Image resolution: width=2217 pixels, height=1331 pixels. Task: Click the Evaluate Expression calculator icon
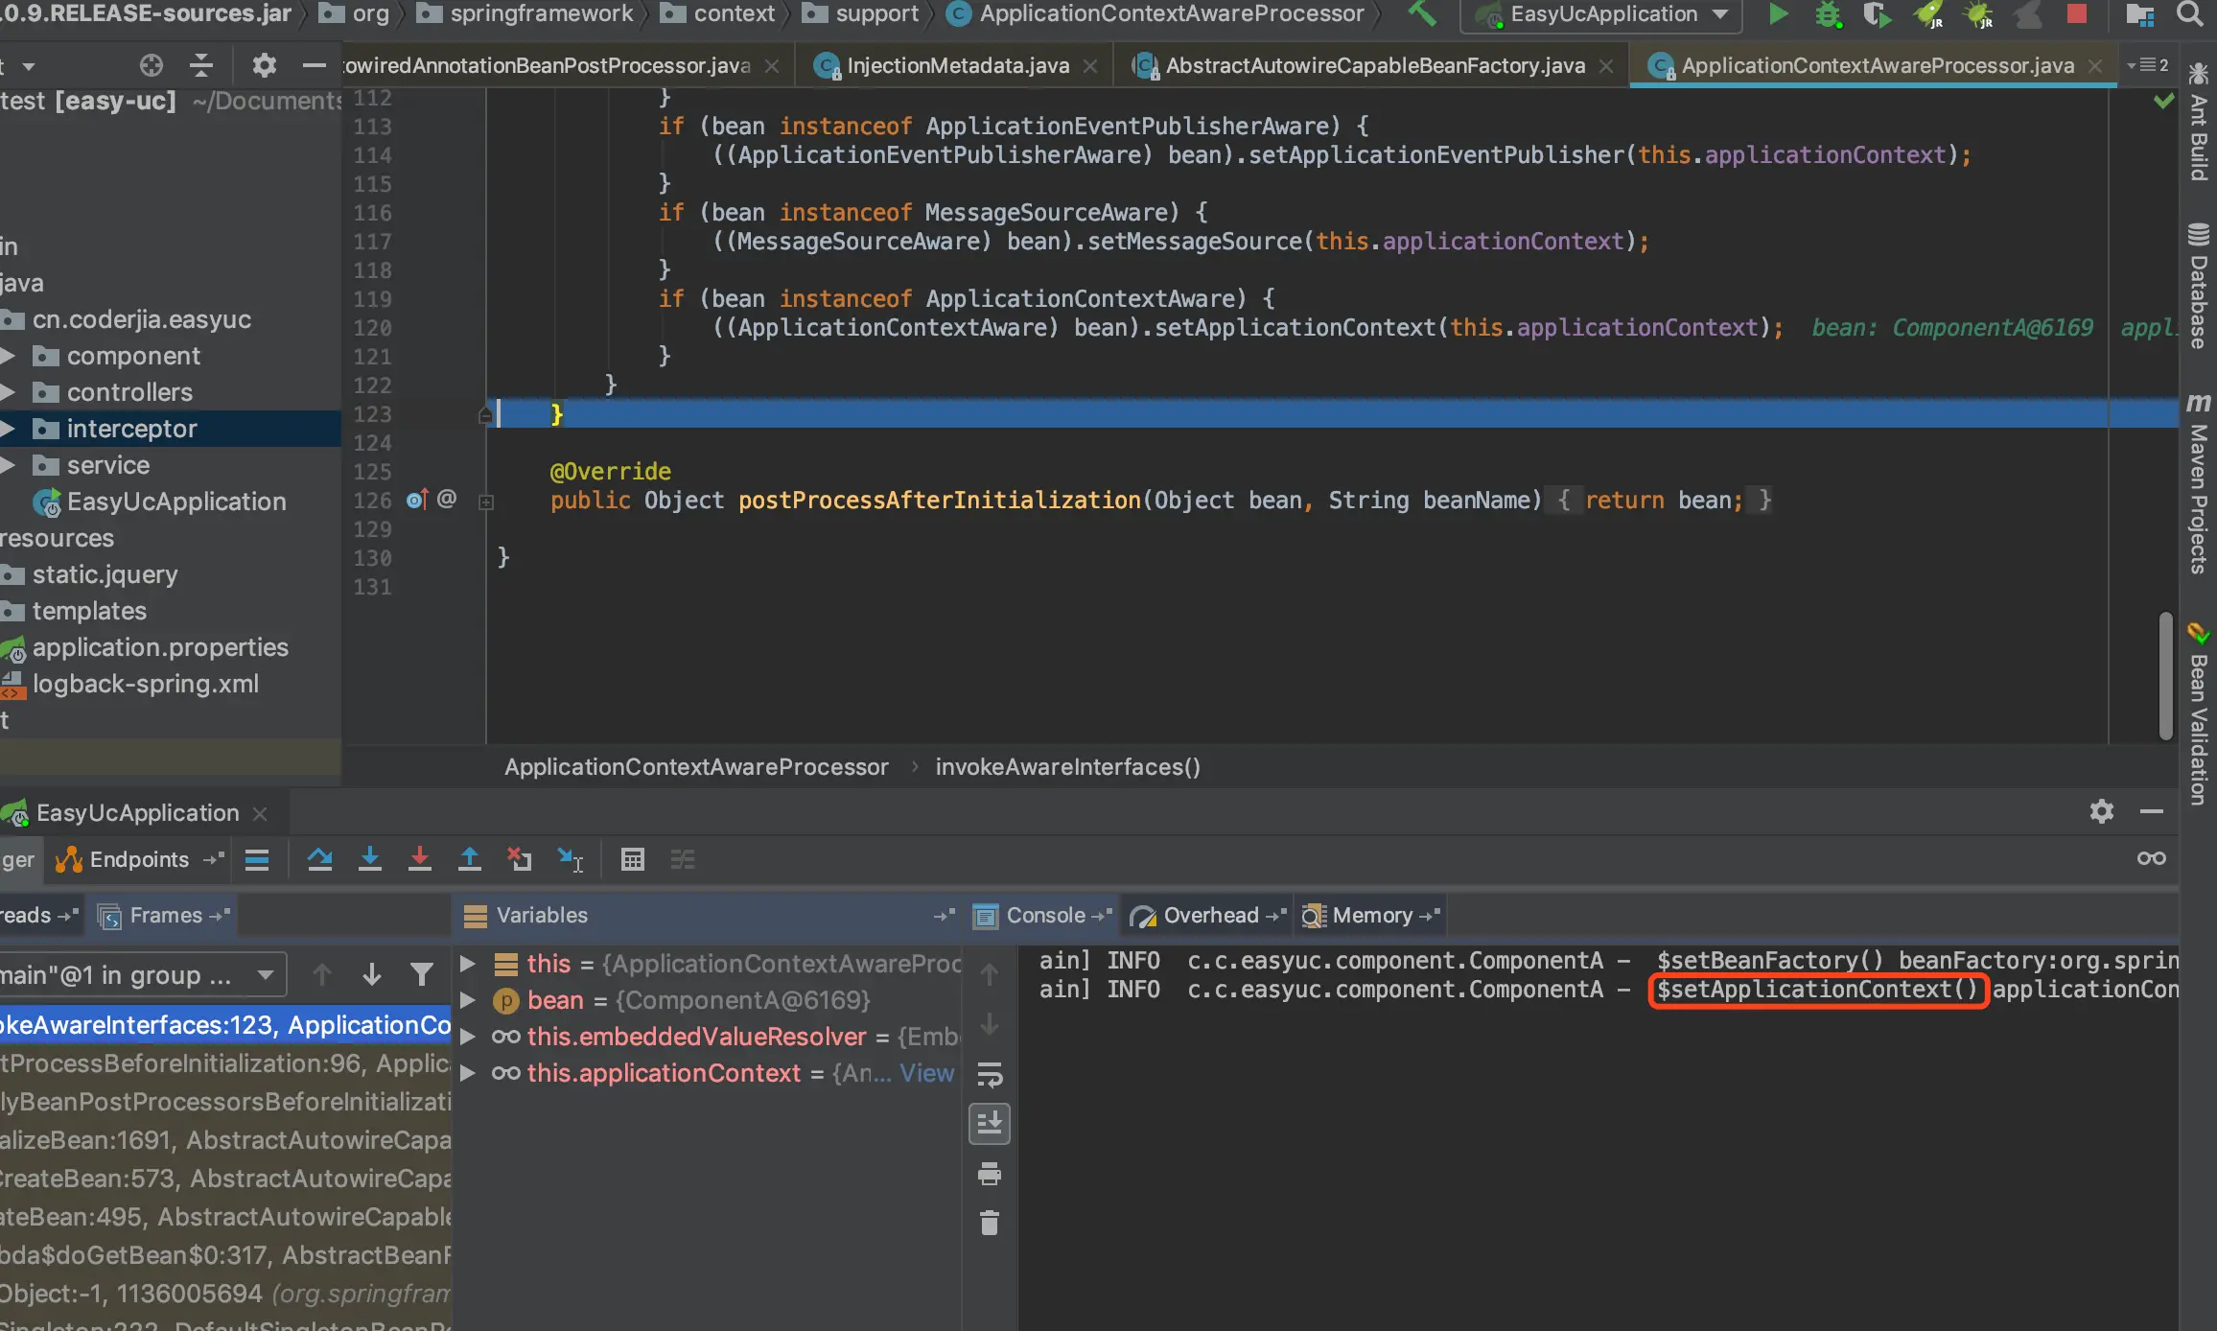[x=632, y=859]
